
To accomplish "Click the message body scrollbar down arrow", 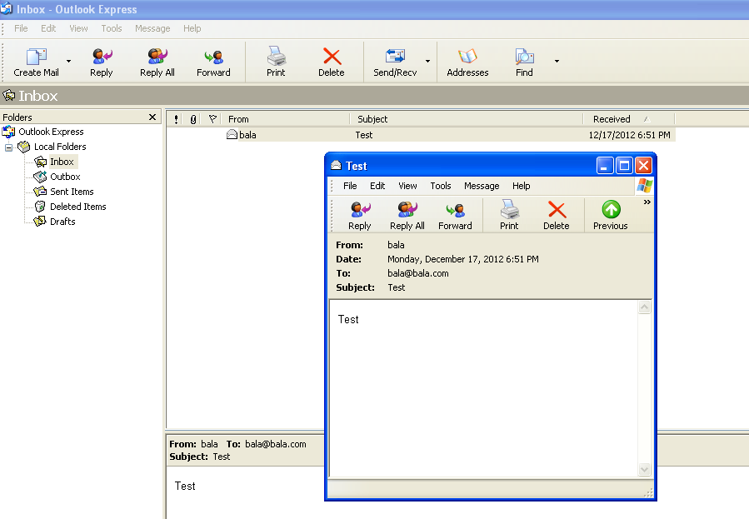I will [x=644, y=469].
